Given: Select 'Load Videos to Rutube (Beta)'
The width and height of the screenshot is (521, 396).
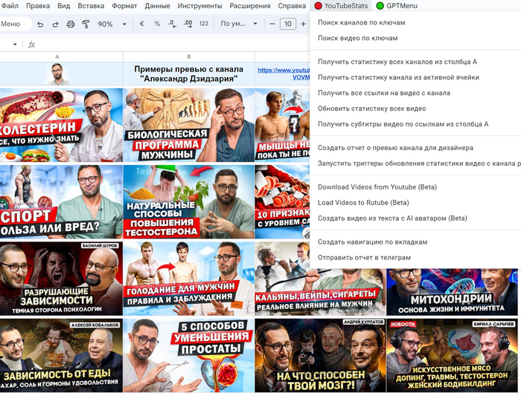Looking at the screenshot, I should (415, 203).
